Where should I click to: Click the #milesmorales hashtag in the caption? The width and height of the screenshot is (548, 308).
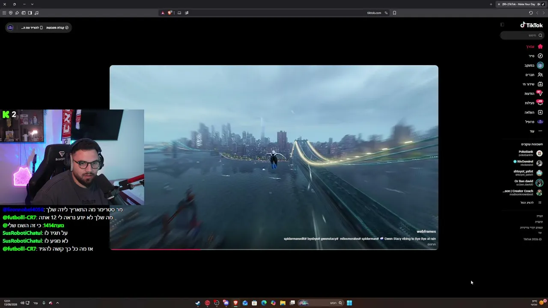pyautogui.click(x=350, y=239)
